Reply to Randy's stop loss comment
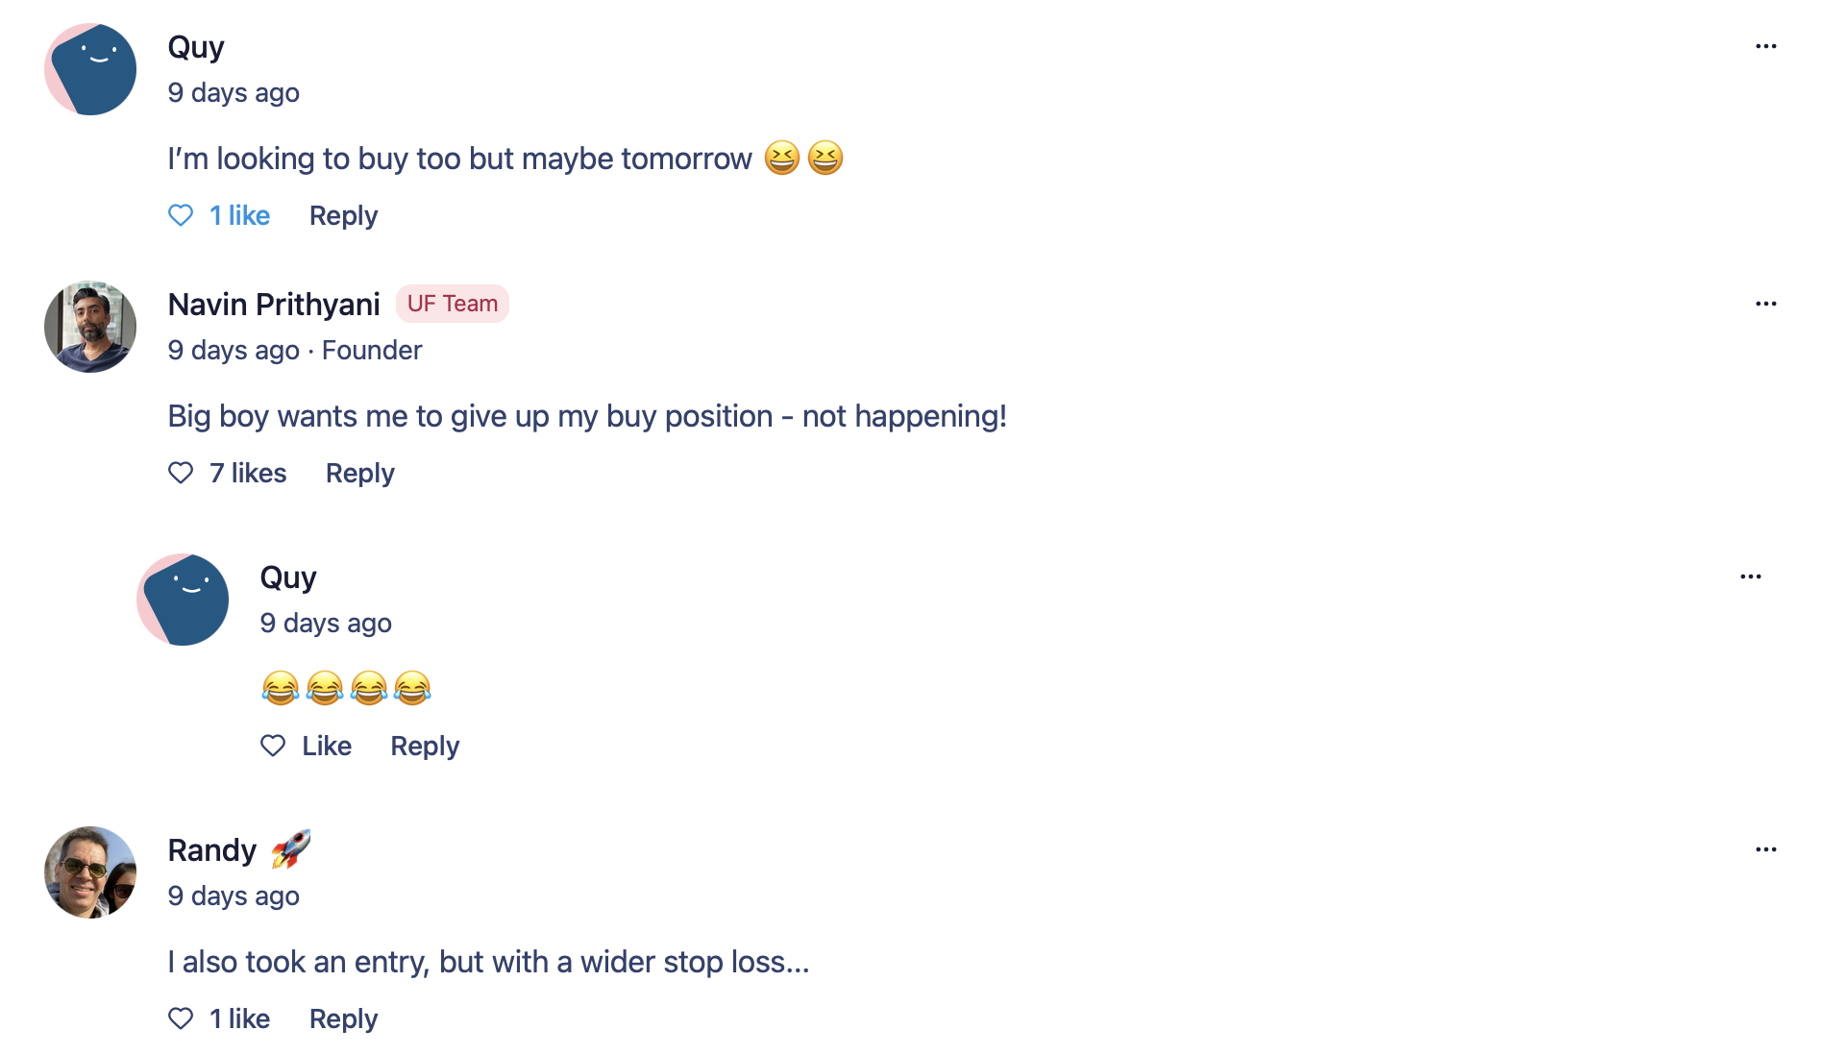This screenshot has width=1822, height=1055. [343, 1018]
